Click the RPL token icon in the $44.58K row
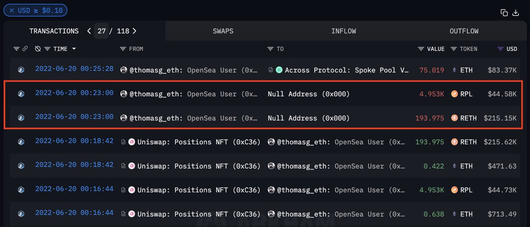The height and width of the screenshot is (227, 530). tap(454, 94)
